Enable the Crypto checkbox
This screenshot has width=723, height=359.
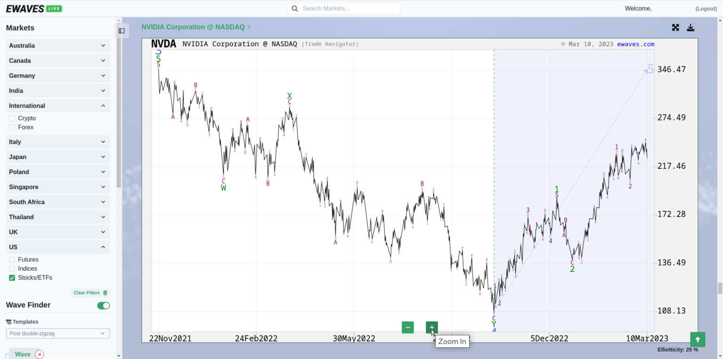point(12,118)
